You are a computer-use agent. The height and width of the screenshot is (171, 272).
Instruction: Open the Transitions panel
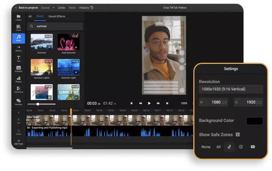[19, 89]
